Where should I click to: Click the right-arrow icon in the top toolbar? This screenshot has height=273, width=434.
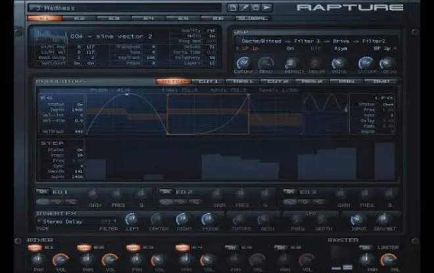[x=267, y=7]
